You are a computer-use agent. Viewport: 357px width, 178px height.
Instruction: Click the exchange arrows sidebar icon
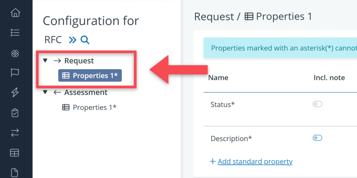[15, 132]
